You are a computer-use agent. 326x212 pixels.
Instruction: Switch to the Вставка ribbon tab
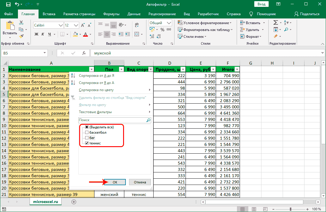pyautogui.click(x=49, y=14)
